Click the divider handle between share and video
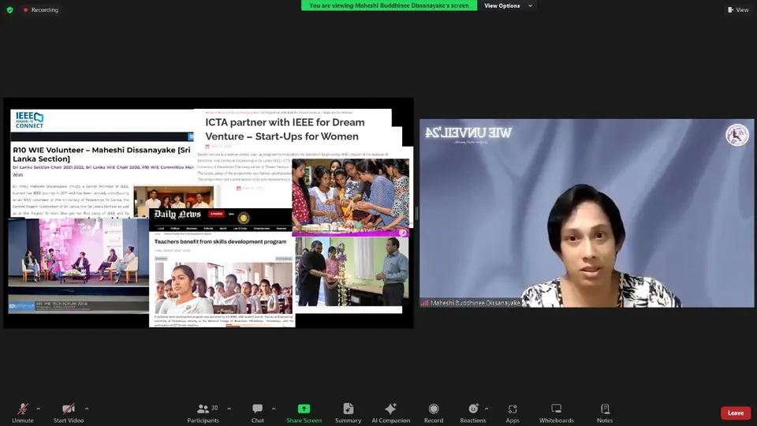The image size is (757, 426). (416, 213)
